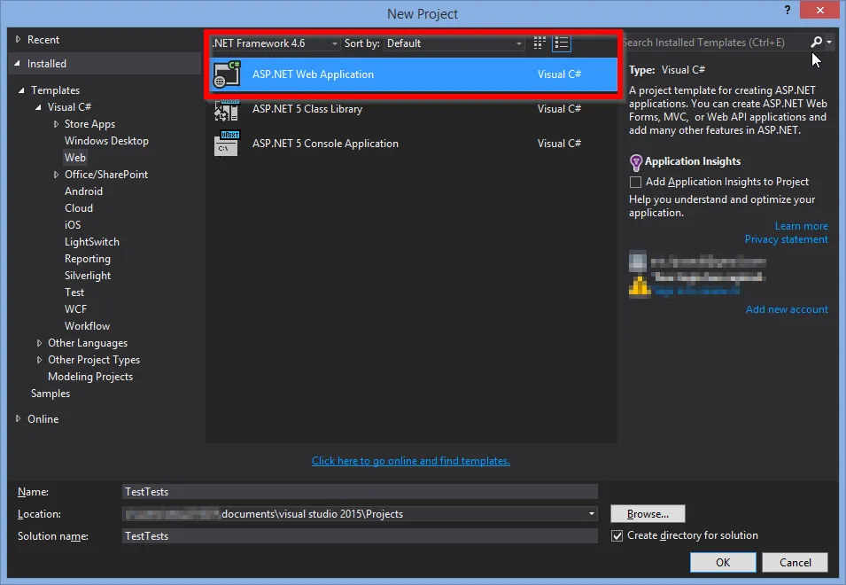Viewport: 846px width, 585px height.
Task: Click the search magnifier icon
Action: (817, 42)
